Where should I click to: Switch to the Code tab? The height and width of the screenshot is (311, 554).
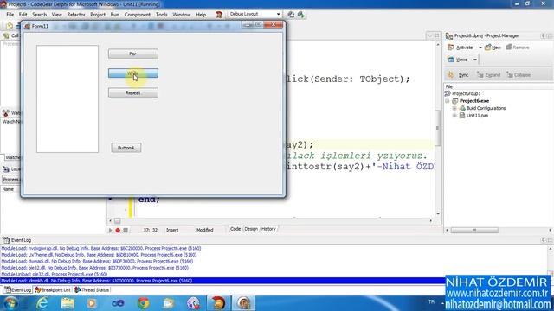tap(235, 229)
